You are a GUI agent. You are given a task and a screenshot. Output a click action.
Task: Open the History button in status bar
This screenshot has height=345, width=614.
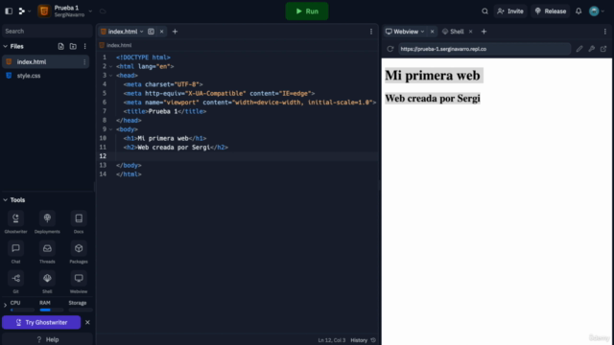363,340
